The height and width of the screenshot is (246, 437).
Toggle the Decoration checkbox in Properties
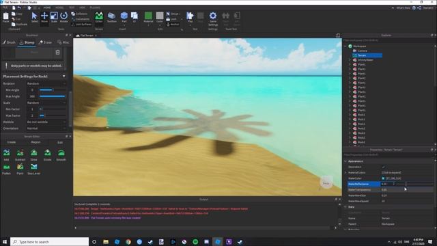coord(384,167)
